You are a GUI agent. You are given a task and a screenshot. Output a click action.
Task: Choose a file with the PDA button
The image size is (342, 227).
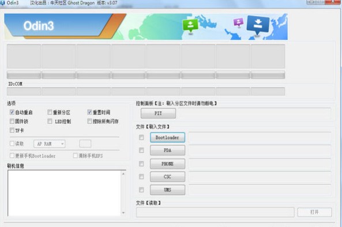click(167, 150)
